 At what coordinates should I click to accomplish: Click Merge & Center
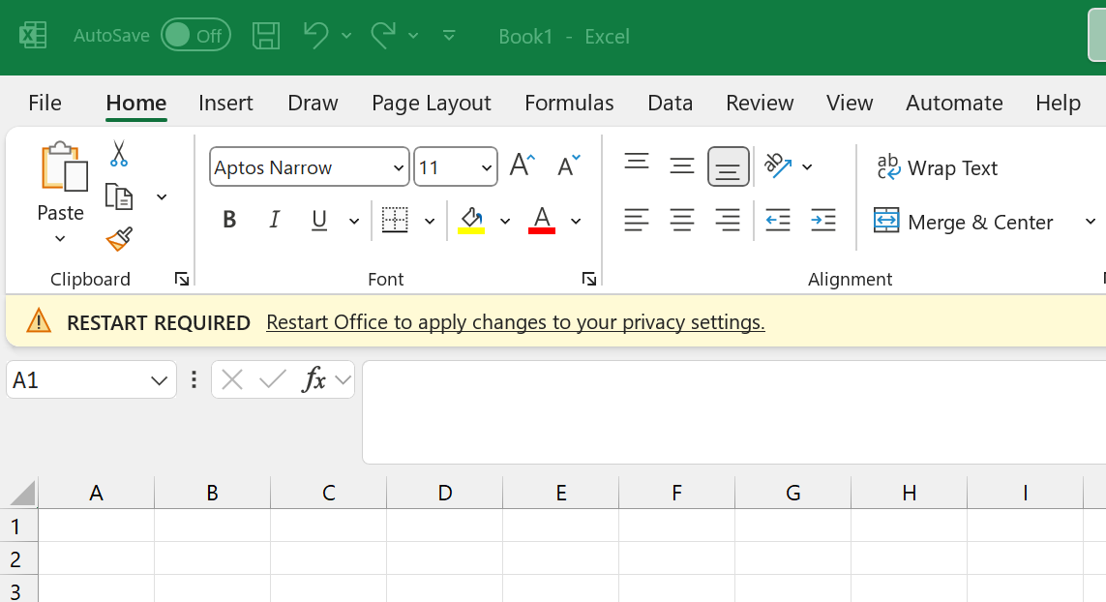pos(963,222)
